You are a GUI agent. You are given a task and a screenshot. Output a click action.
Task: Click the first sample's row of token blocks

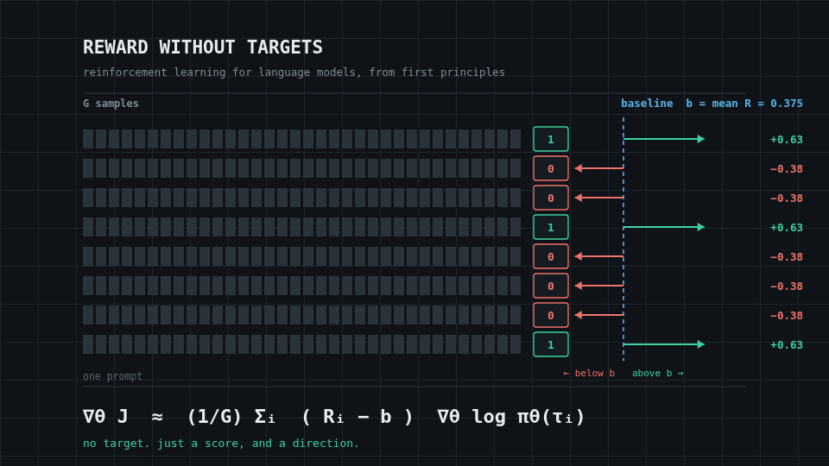pos(302,139)
